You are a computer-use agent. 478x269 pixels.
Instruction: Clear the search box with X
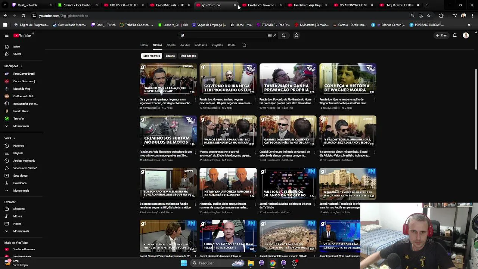275,35
